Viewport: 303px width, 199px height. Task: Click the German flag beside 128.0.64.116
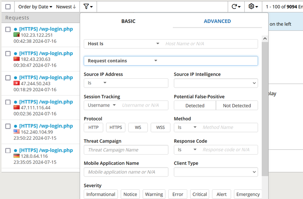tap(17, 156)
